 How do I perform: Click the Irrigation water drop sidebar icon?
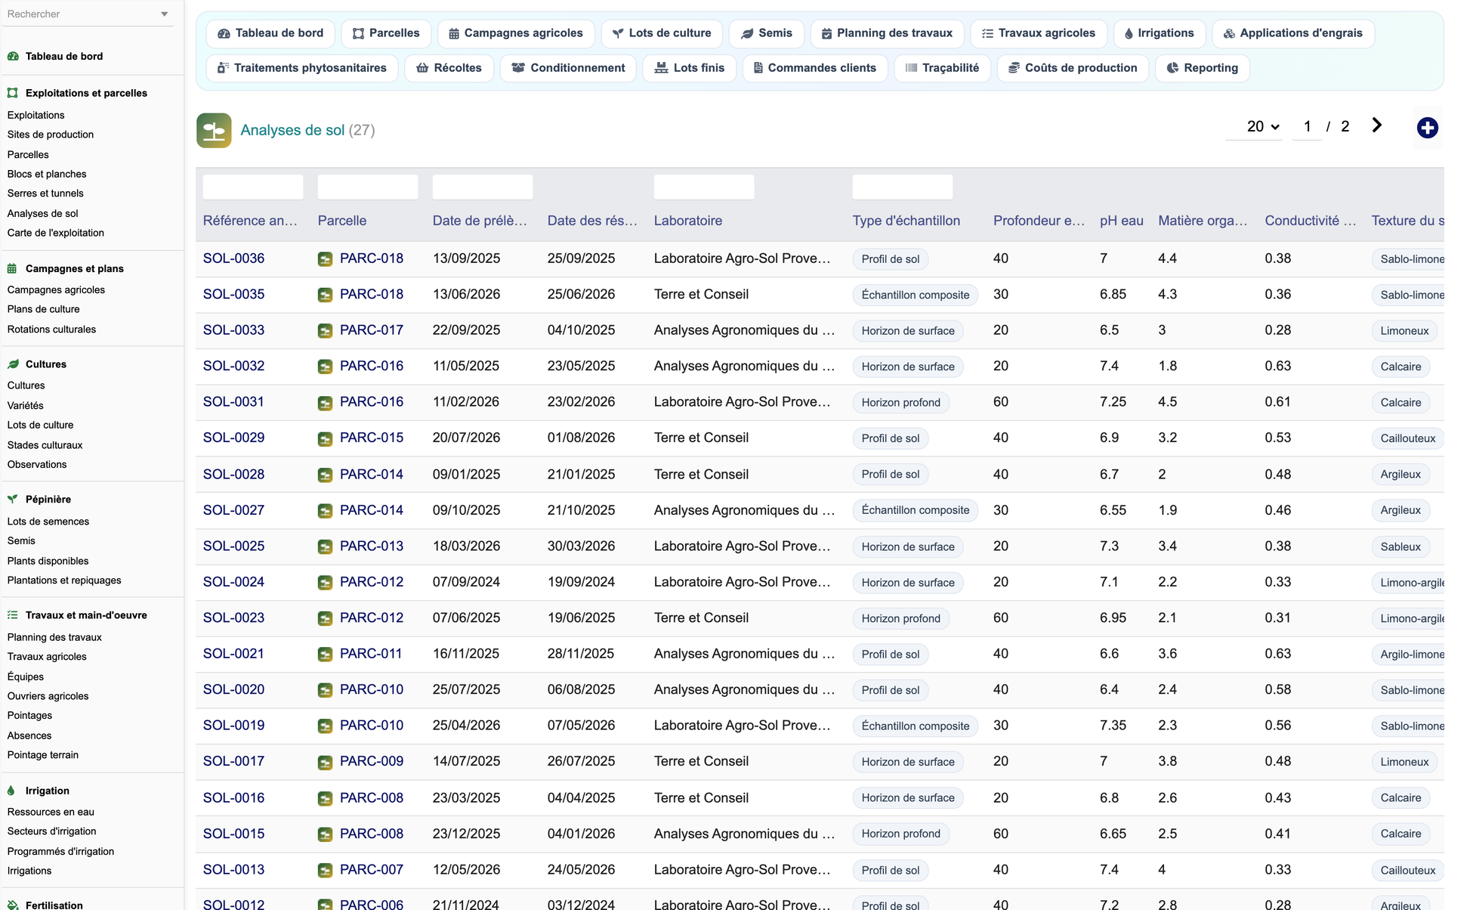click(11, 791)
